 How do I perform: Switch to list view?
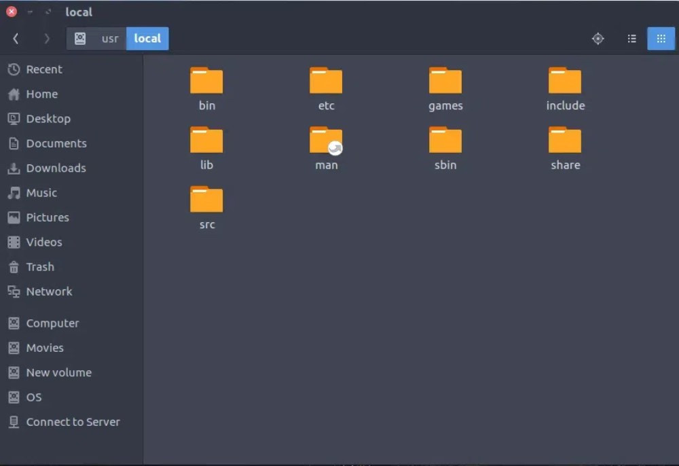pos(631,39)
